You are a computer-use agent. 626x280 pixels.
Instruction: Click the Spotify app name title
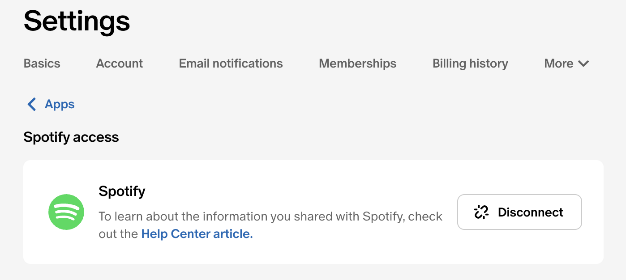(x=122, y=191)
